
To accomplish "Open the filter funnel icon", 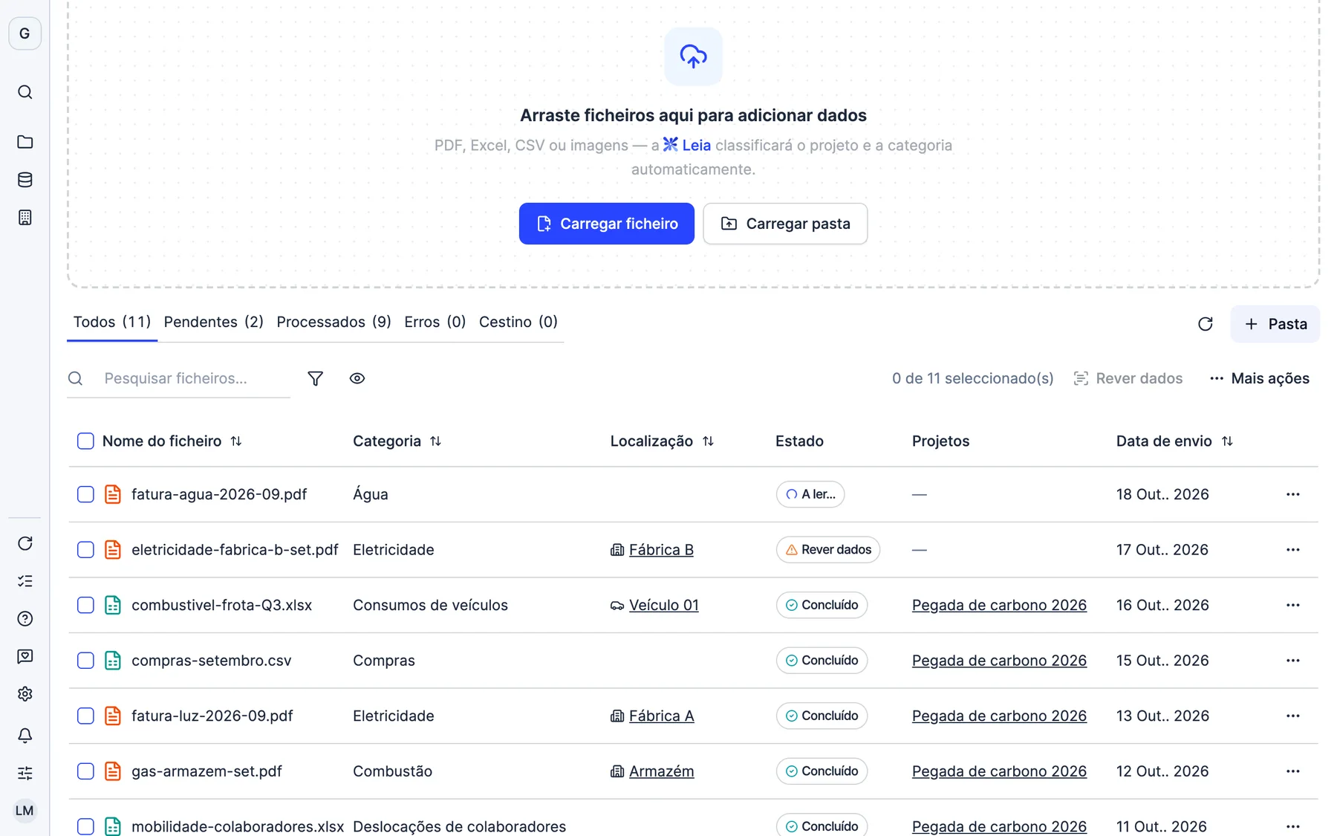I will (315, 378).
